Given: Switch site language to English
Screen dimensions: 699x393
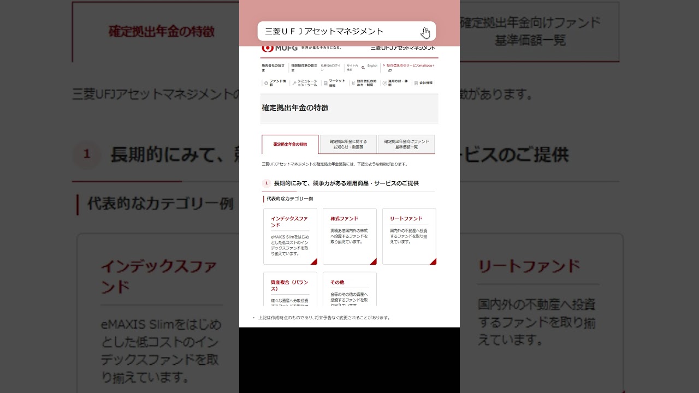Looking at the screenshot, I should pyautogui.click(x=372, y=65).
